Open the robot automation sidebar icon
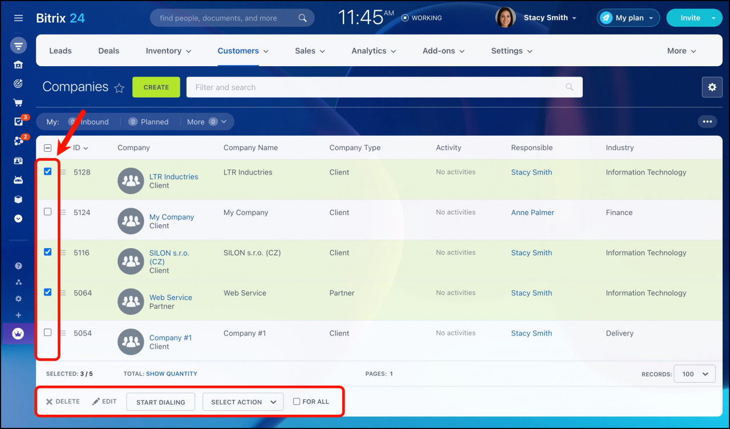 click(x=18, y=180)
